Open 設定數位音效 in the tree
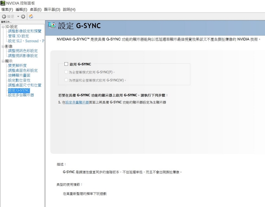This screenshot has height=207, width=265. [x=19, y=80]
